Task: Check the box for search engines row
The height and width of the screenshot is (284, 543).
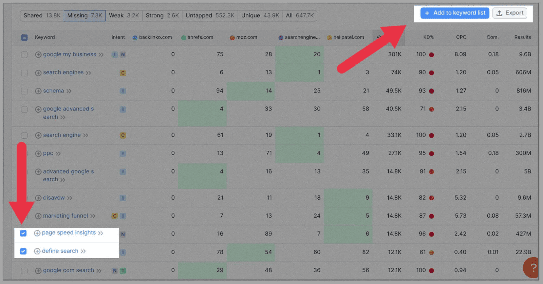Action: pyautogui.click(x=24, y=73)
